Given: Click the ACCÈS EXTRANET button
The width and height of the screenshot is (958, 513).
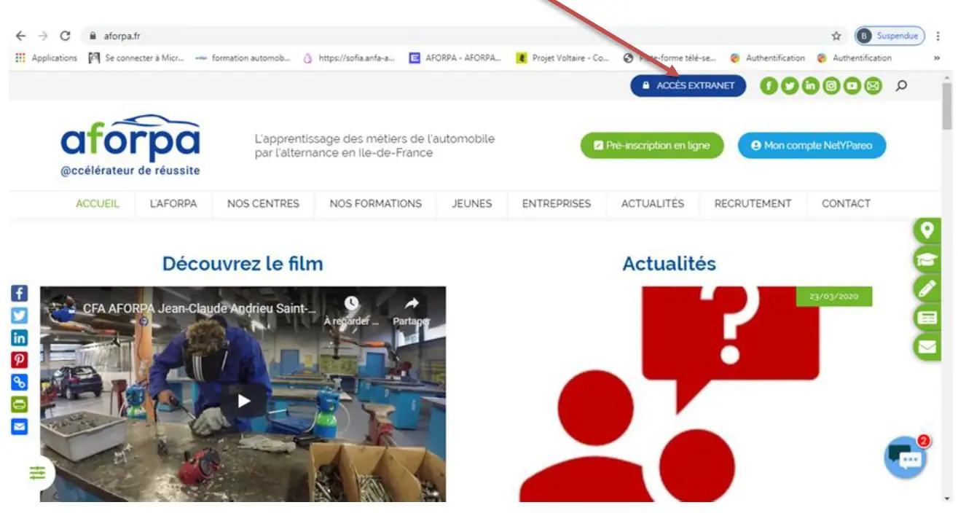Looking at the screenshot, I should (x=688, y=86).
